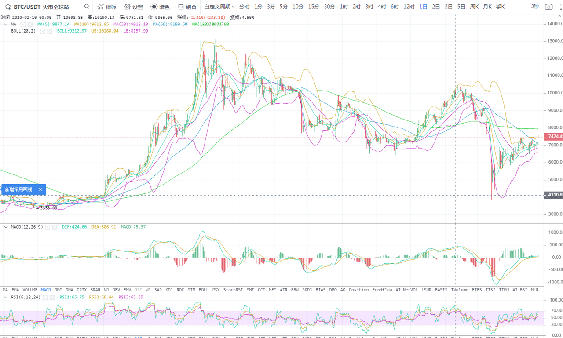Click the MA(60):8180.58 legend value

click(170, 24)
